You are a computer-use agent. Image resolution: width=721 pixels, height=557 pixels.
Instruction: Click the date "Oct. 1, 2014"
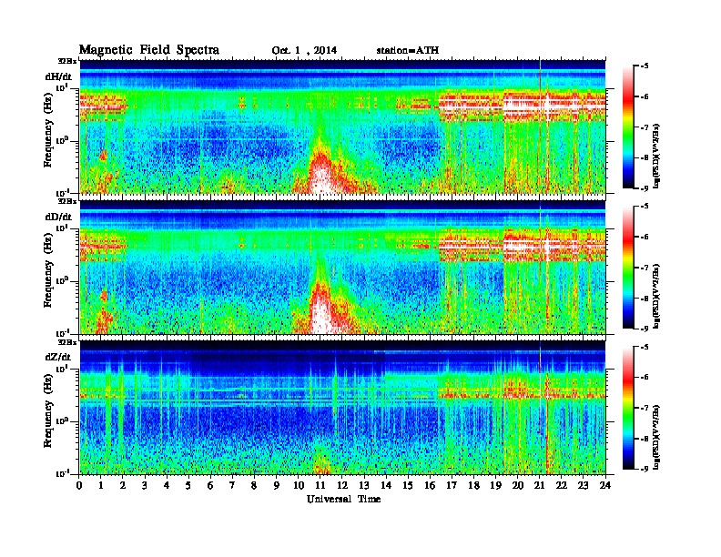304,50
